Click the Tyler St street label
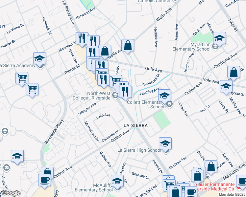This screenshot has width=246, height=197. [233, 25]
